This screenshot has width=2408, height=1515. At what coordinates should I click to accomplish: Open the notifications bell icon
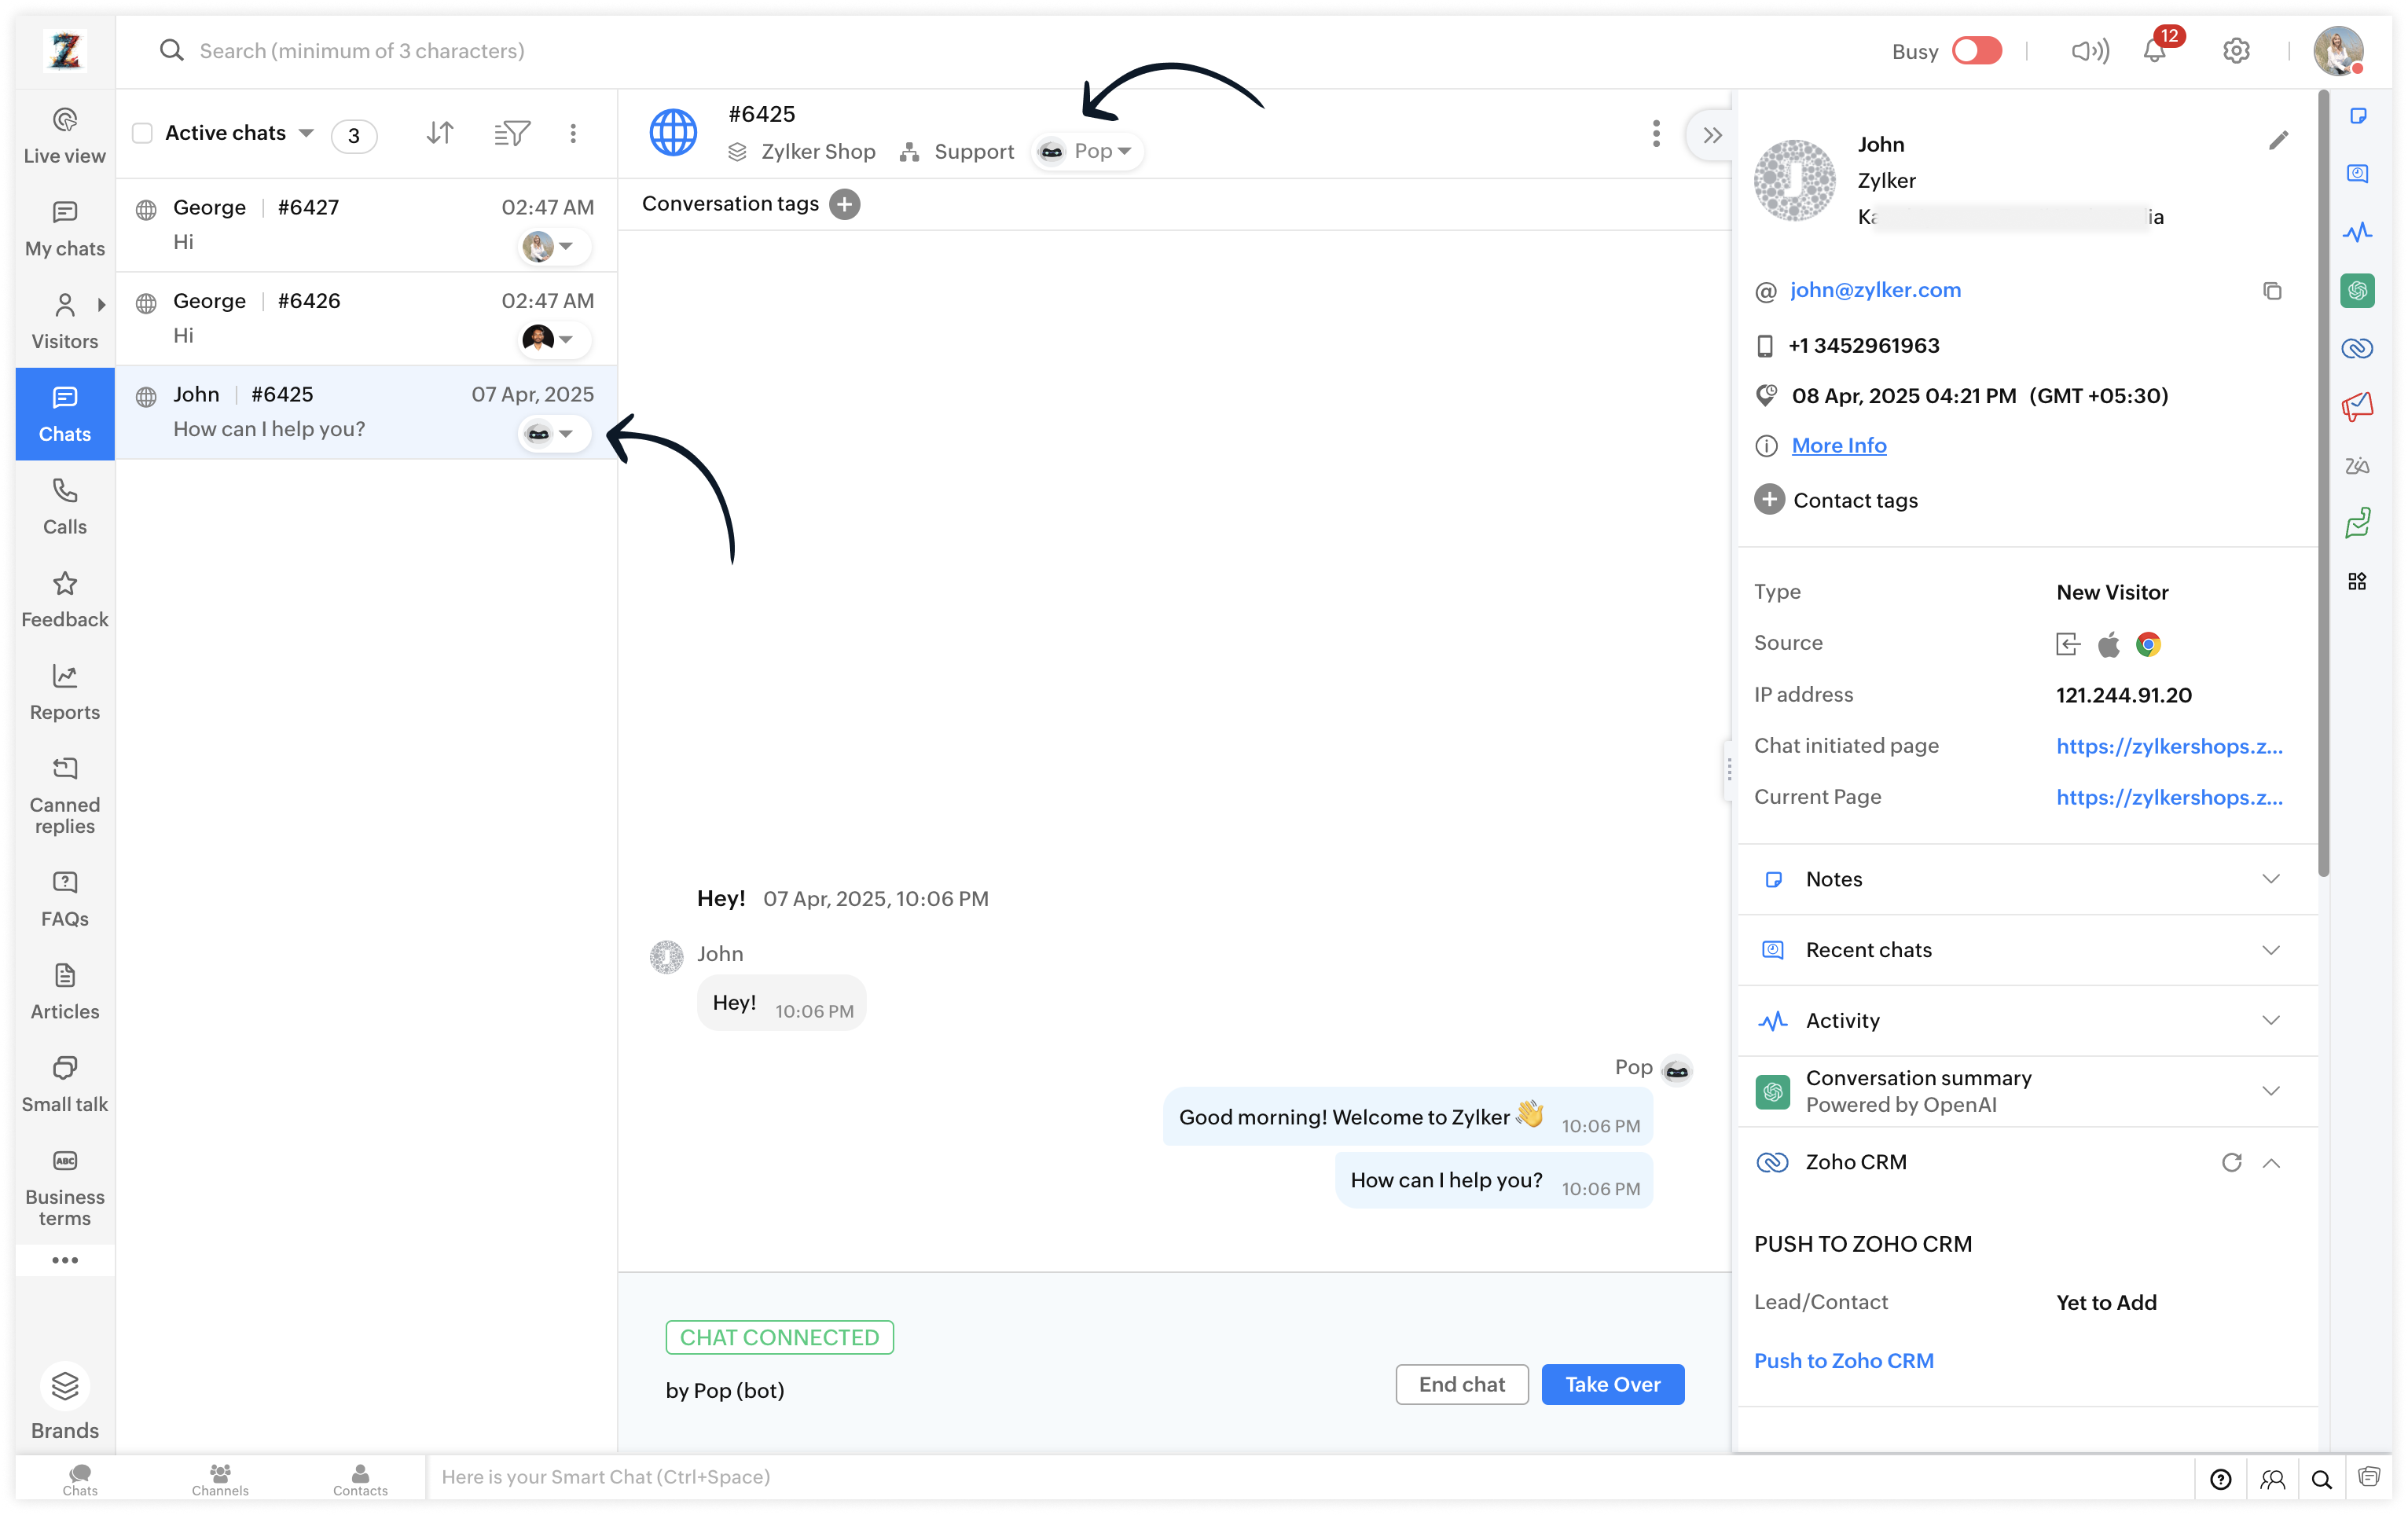point(2154,52)
